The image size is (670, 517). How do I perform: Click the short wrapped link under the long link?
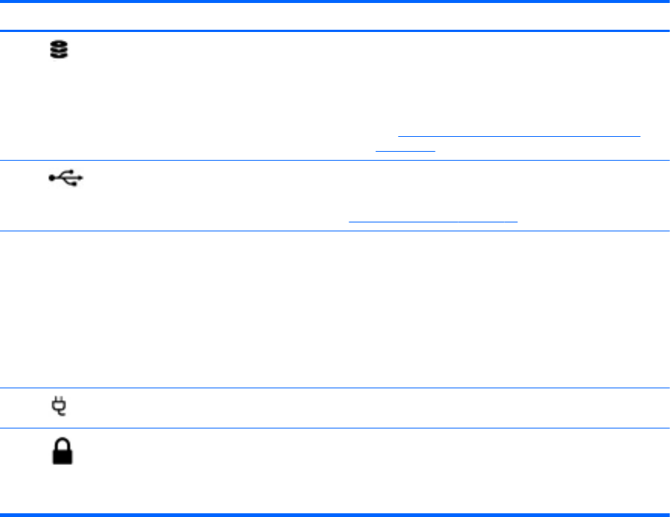[405, 150]
